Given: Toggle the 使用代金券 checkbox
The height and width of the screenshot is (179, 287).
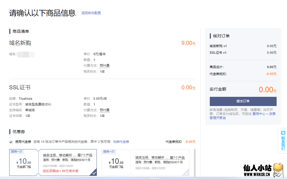Looking at the screenshot, I should [x=11, y=142].
